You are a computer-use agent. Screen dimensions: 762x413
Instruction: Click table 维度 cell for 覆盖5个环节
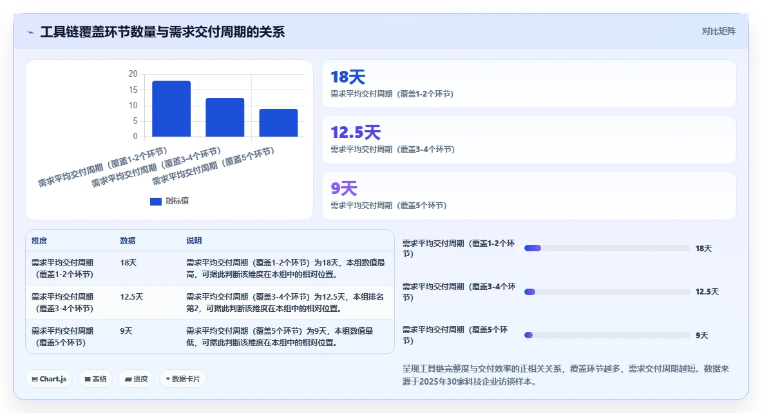(x=62, y=336)
